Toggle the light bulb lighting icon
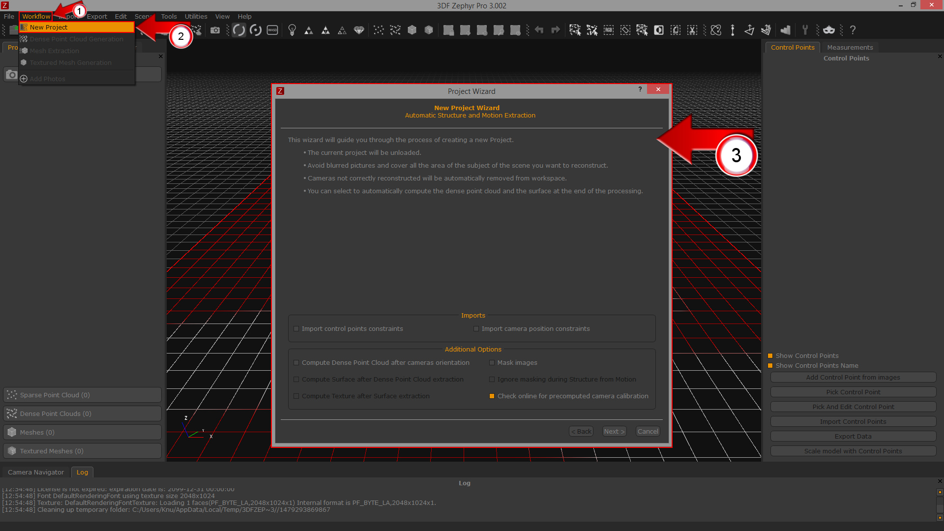This screenshot has width=944, height=531. pyautogui.click(x=292, y=30)
